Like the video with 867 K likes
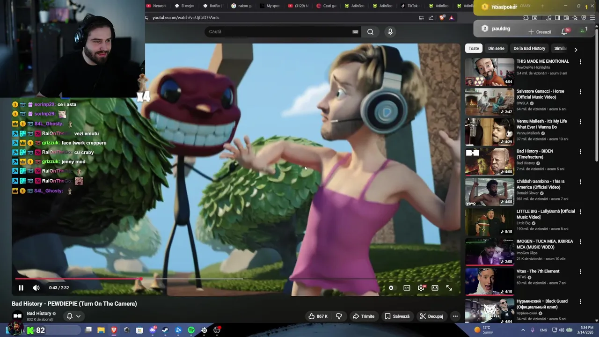This screenshot has width=599, height=337. click(317, 316)
